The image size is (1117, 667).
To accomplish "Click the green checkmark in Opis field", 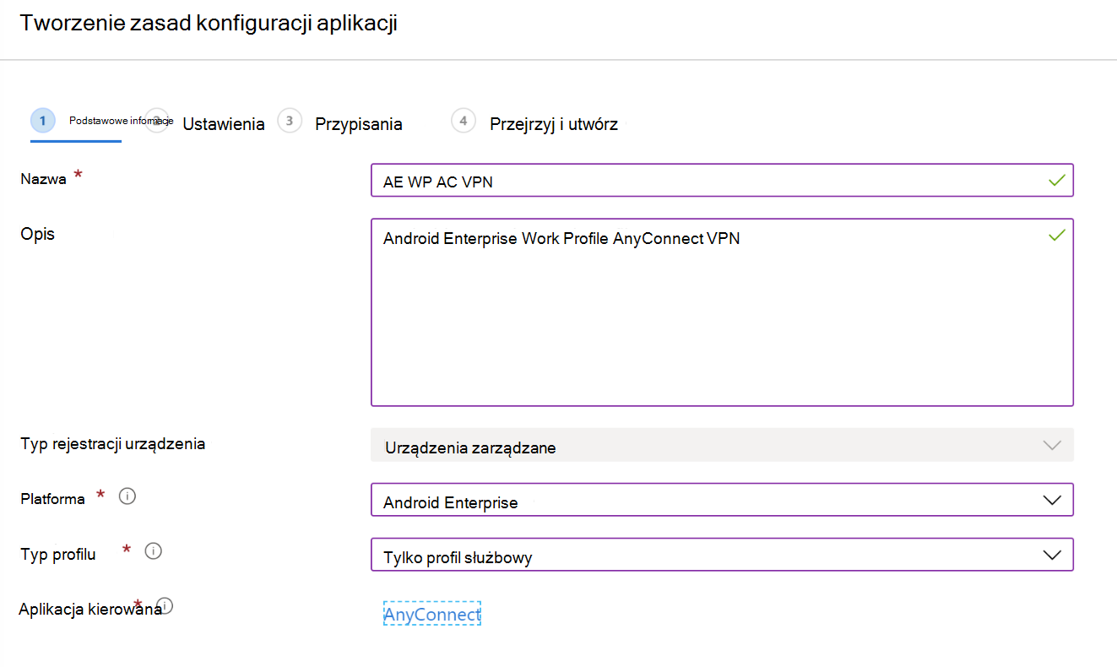I will [1056, 236].
